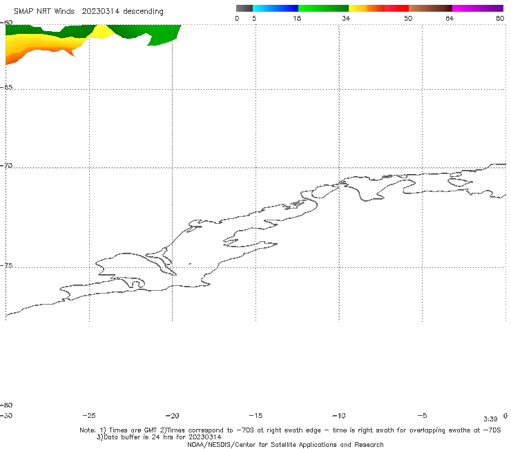
Task: Click the swath time label "3:39"
Action: [x=490, y=419]
